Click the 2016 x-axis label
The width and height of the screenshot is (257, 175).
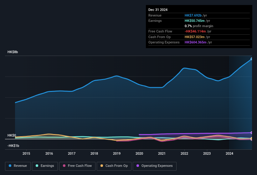[49, 153]
